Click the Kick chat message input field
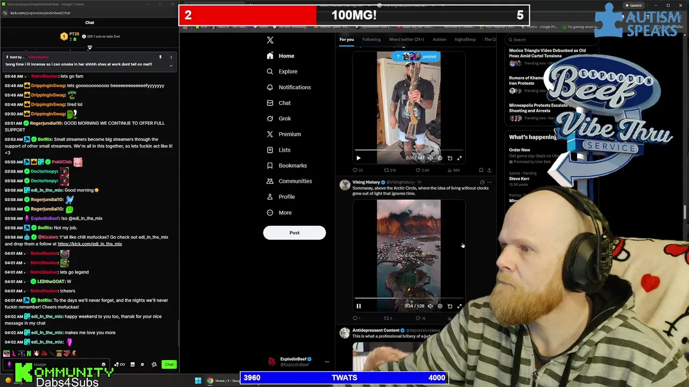Screen dimensions: 689x387 [x=57, y=364]
